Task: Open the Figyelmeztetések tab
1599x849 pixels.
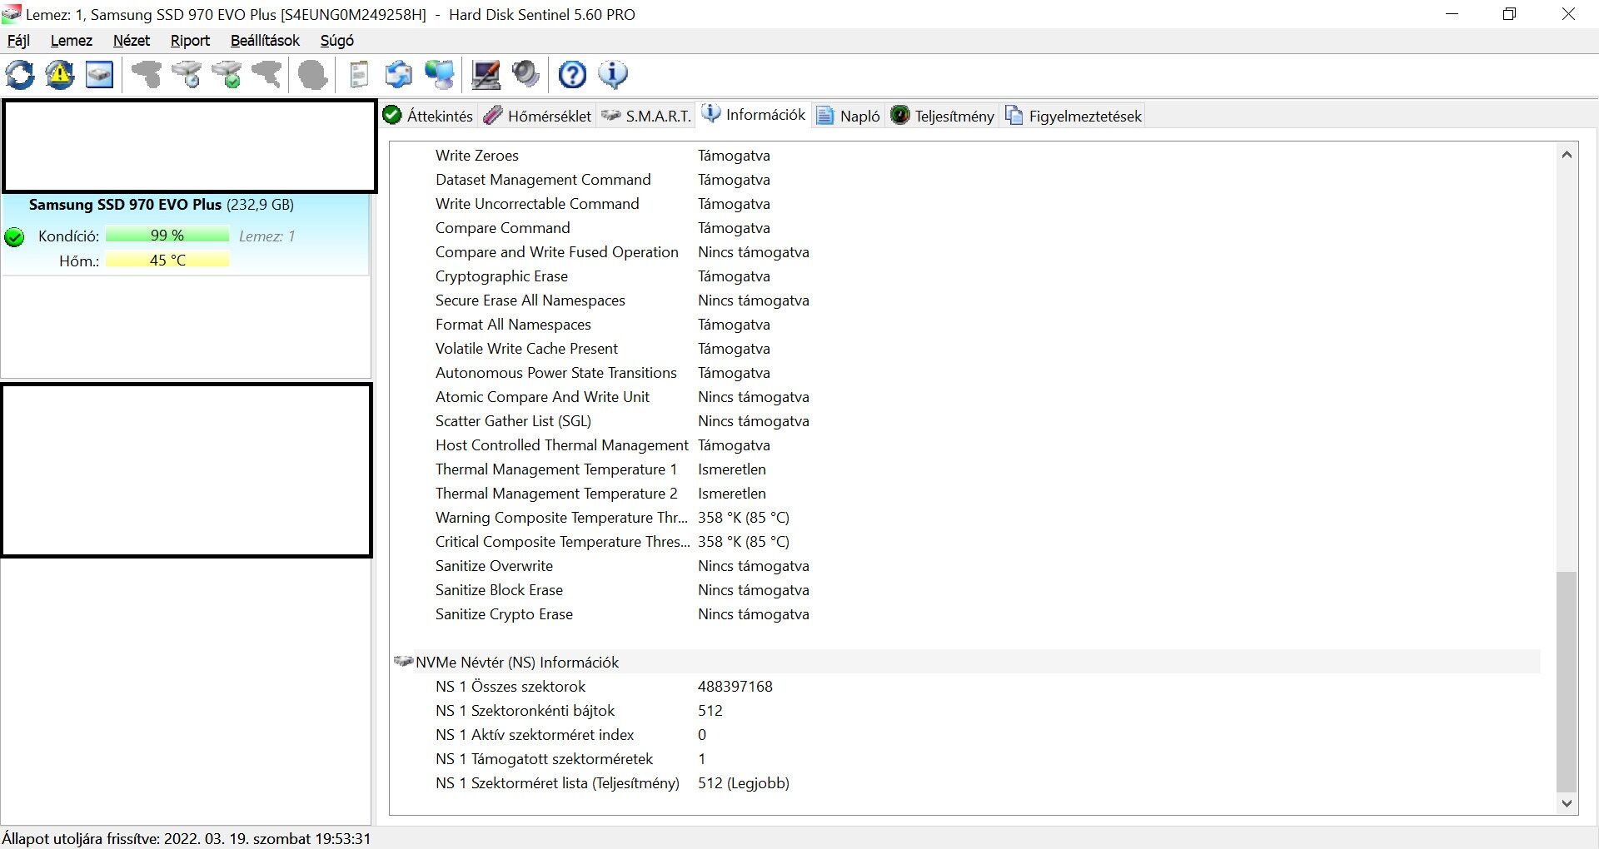Action: coord(1073,116)
